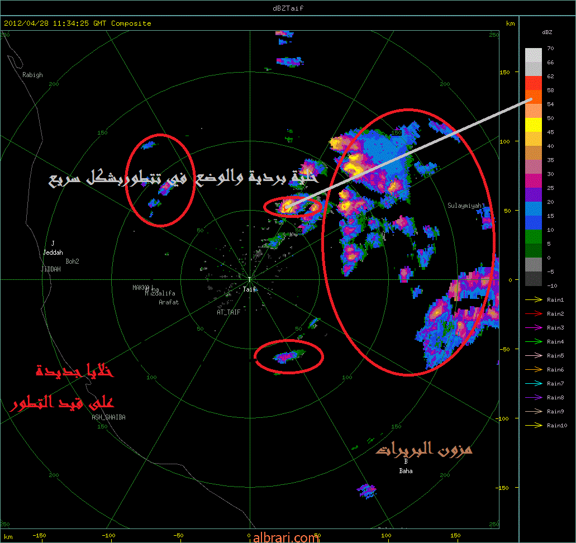The image size is (576, 543).
Task: Click the 150 tick on right km axis
Action: coord(504,73)
